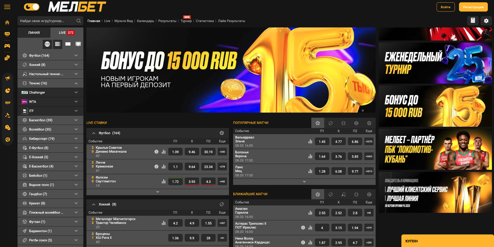Show info for Крылья Советов match
Viewport: 494px width, 247px height.
pos(156,152)
